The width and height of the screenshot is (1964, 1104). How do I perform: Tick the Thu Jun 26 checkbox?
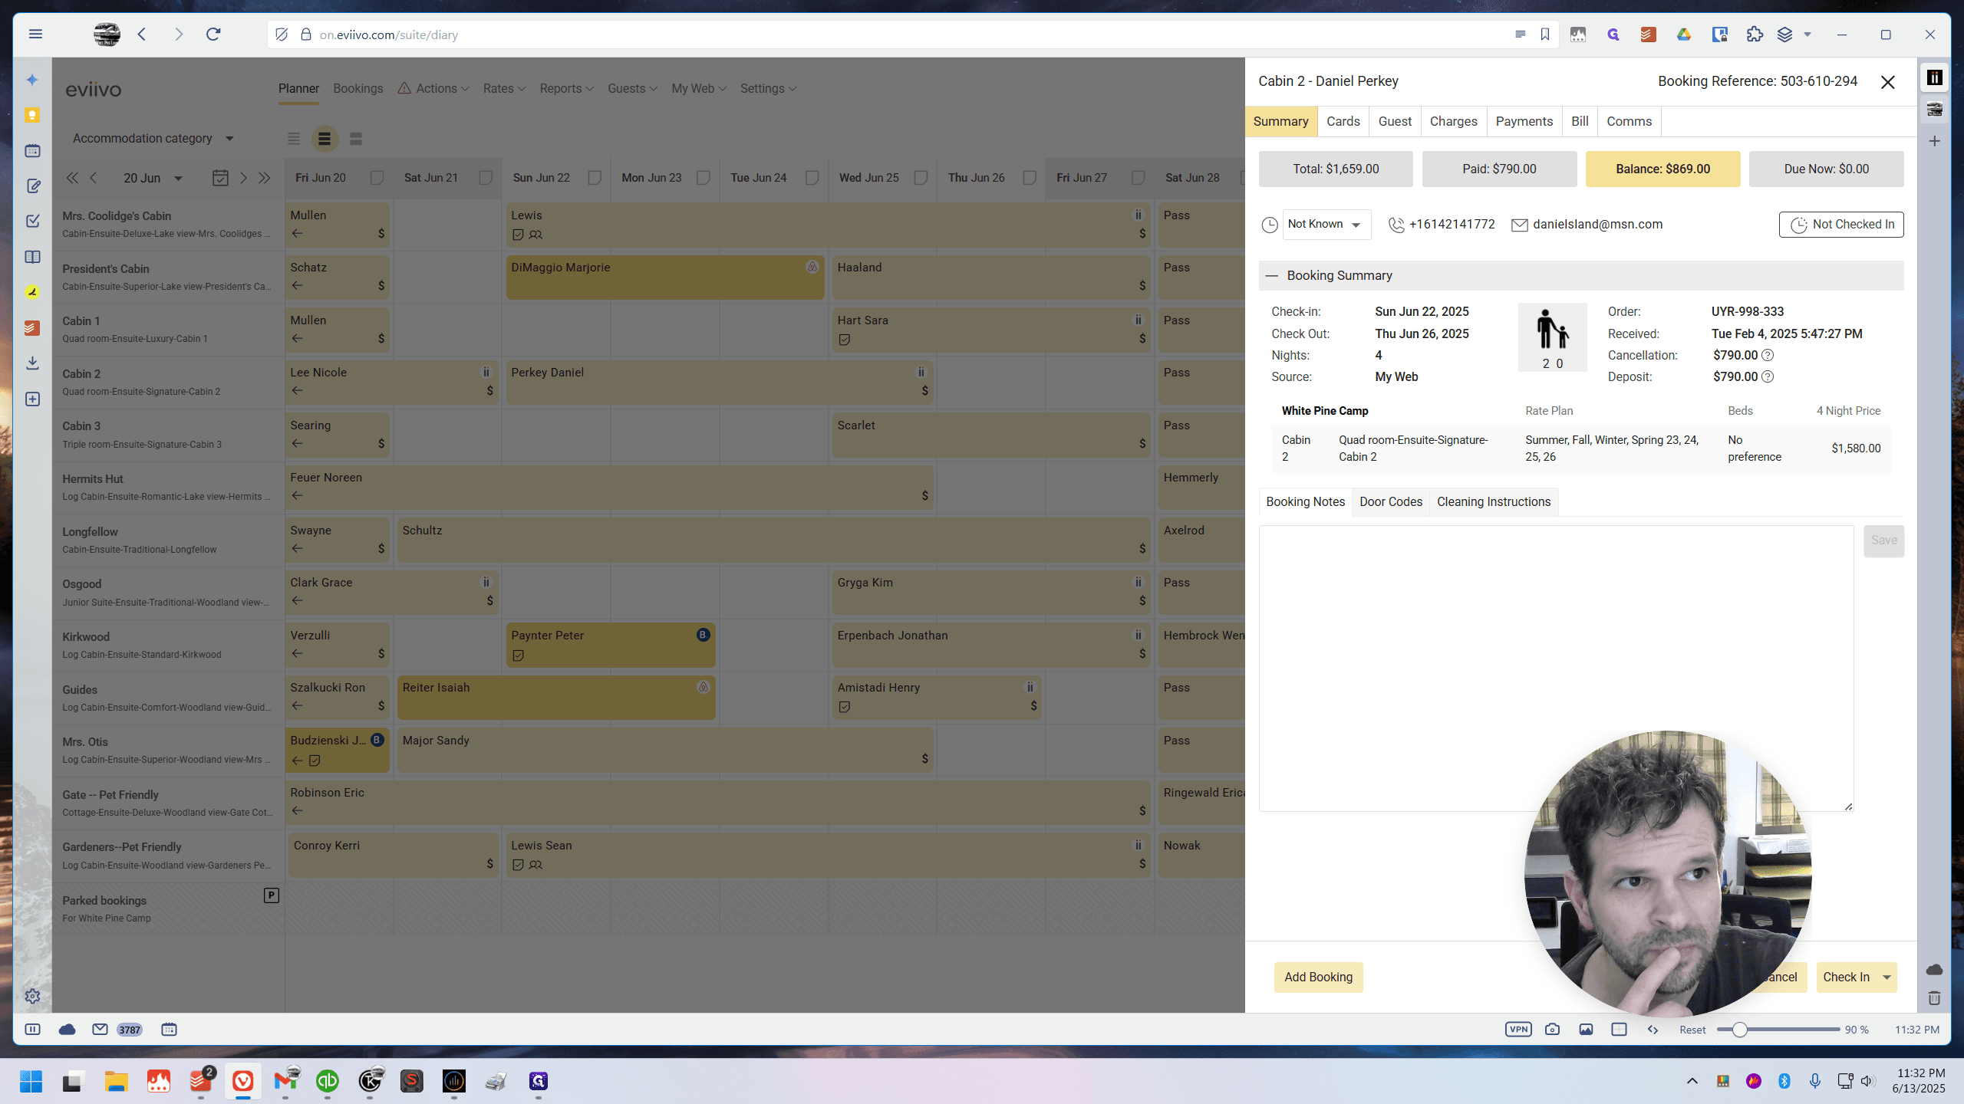[x=1030, y=178]
